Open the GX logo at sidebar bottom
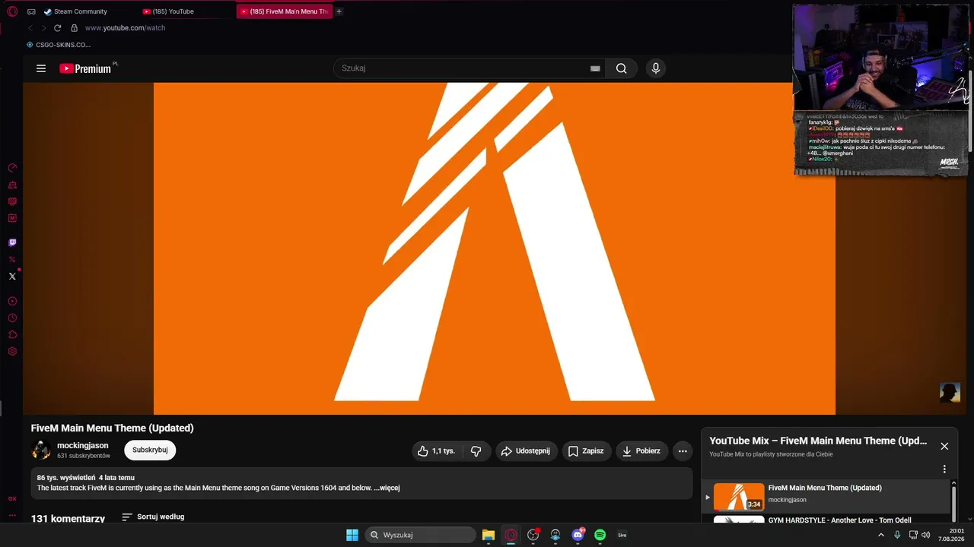 pyautogui.click(x=12, y=499)
